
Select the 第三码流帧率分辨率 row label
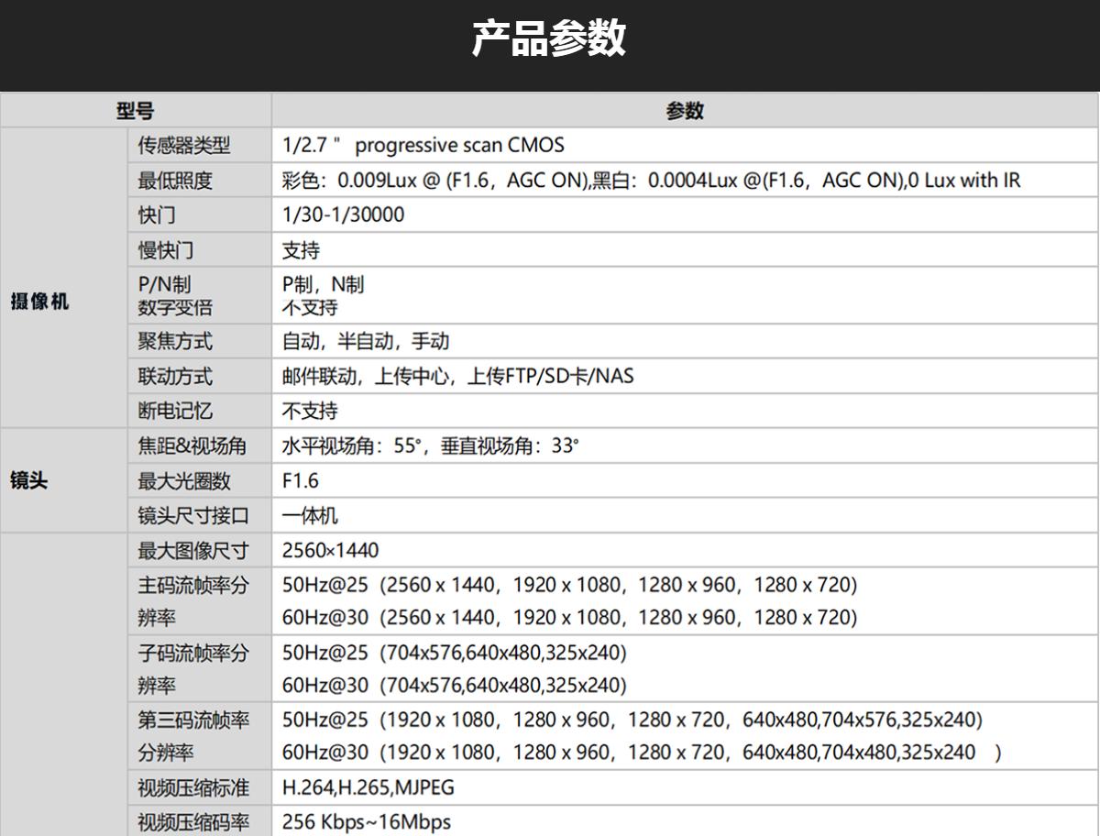193,736
